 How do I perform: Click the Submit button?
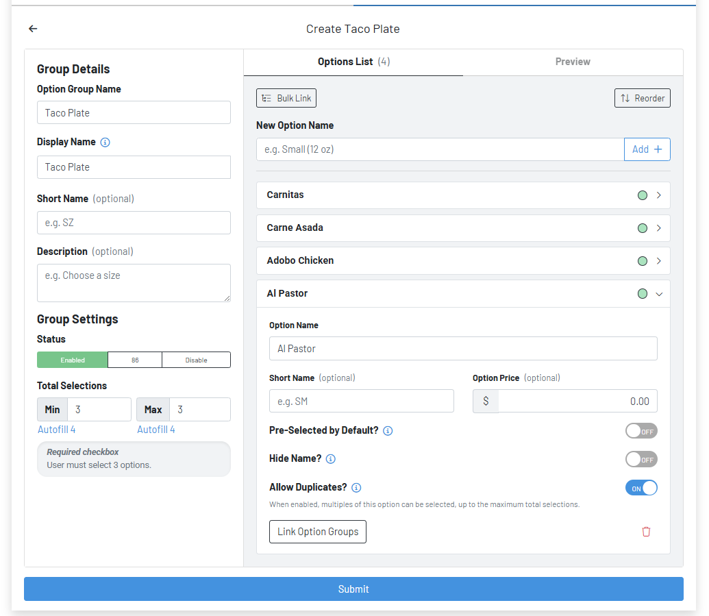[353, 589]
